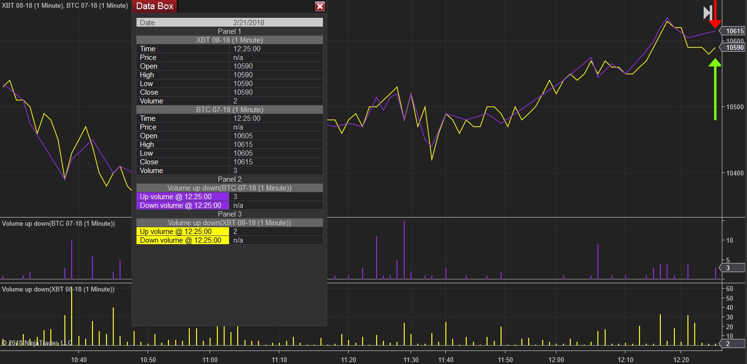This screenshot has width=747, height=364.
Task: Click purple 'Up volume @ 12:25:00' label
Action: [x=183, y=196]
